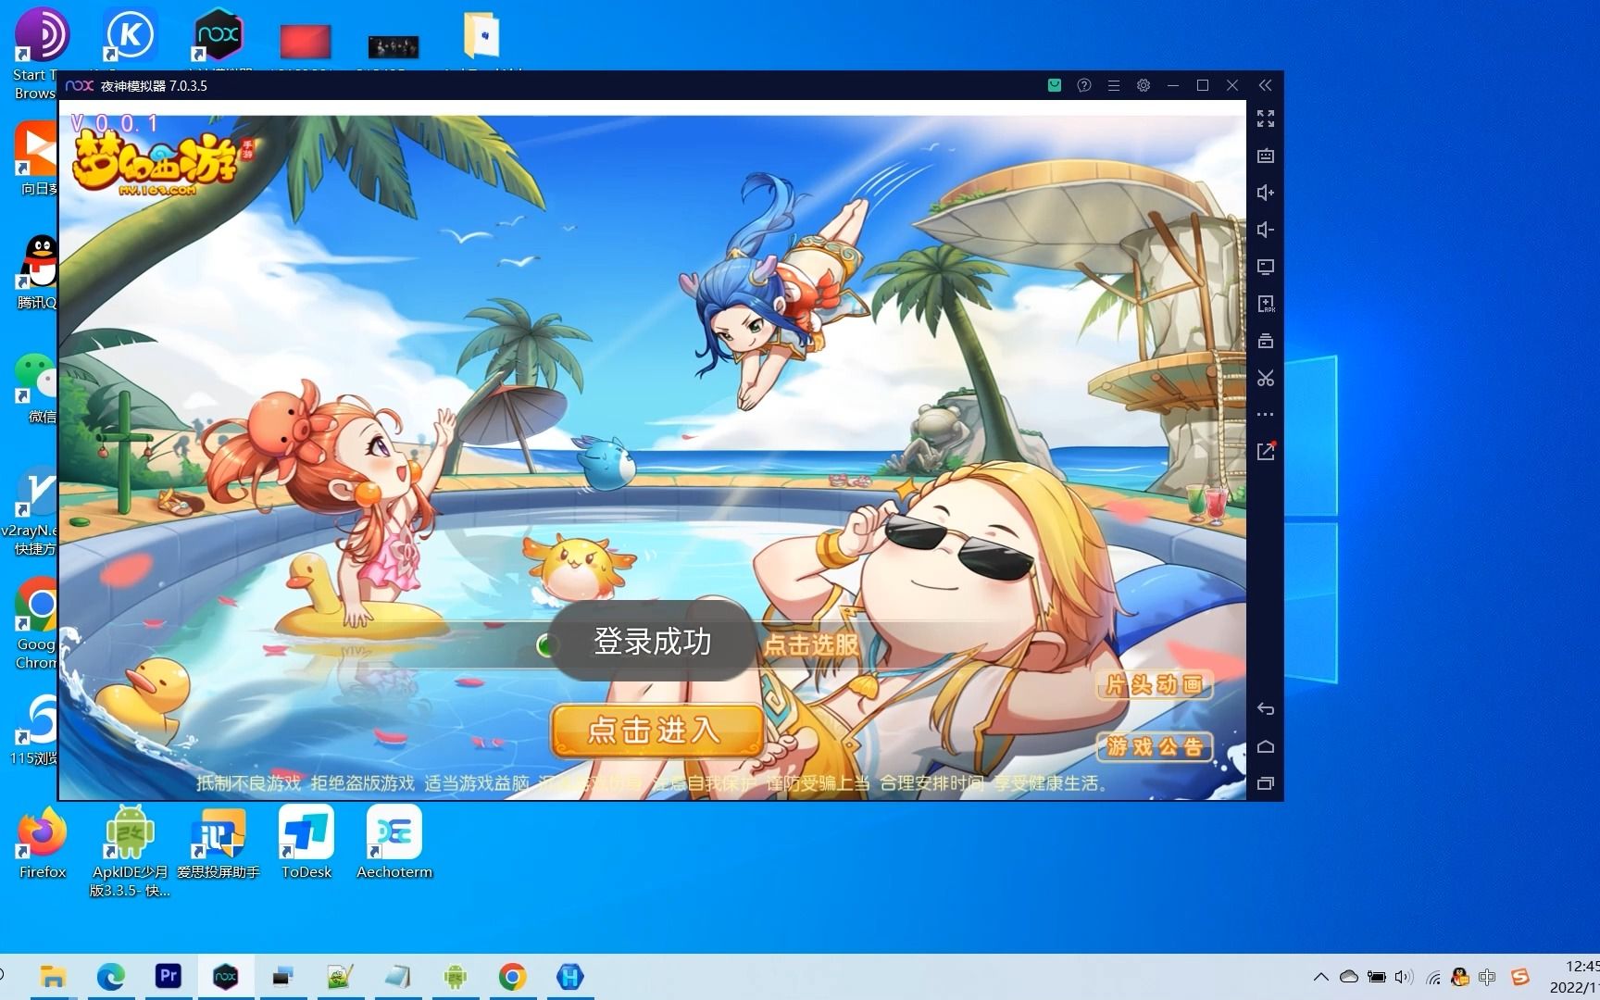Open the Firefox desktop shortcut
Screen dimensions: 1600x1000
[43, 843]
